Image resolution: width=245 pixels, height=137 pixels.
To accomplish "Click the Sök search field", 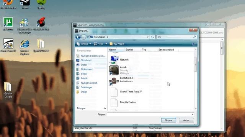I will click(175, 37).
